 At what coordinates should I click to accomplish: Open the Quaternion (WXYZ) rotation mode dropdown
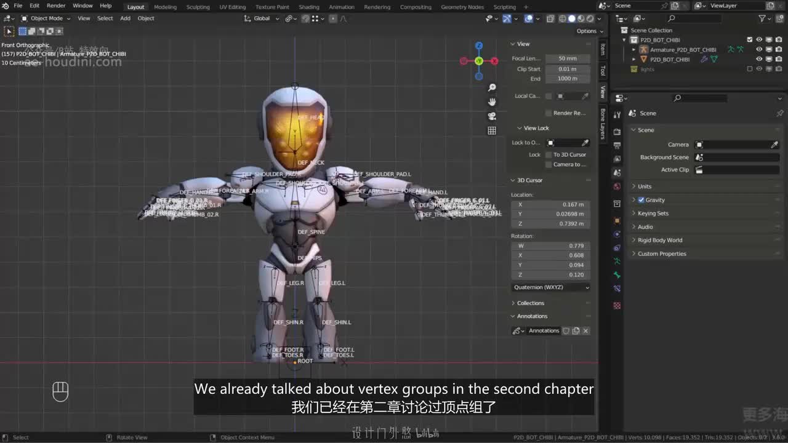pos(550,287)
